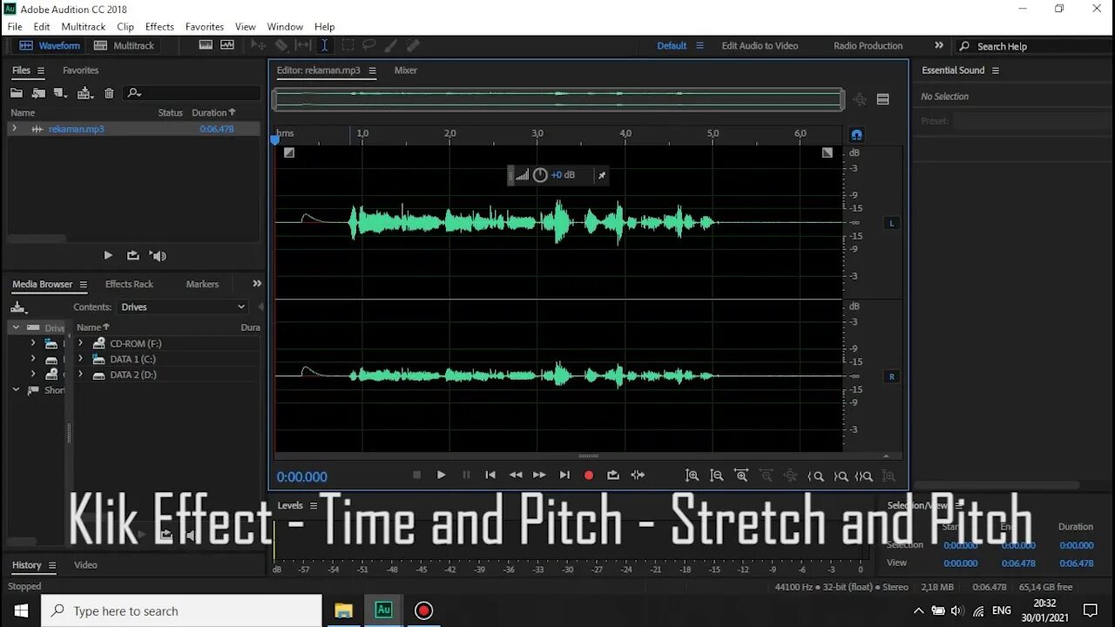Switch to Waveform view

coord(51,45)
